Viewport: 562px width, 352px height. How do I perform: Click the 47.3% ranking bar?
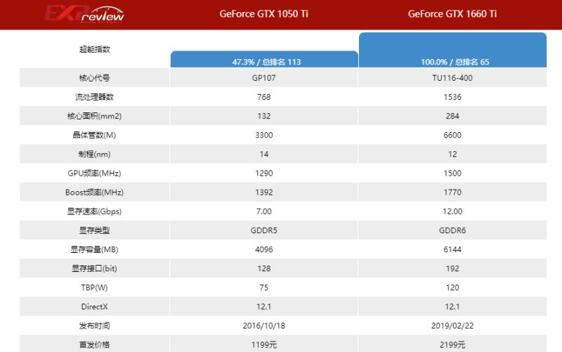(x=264, y=59)
